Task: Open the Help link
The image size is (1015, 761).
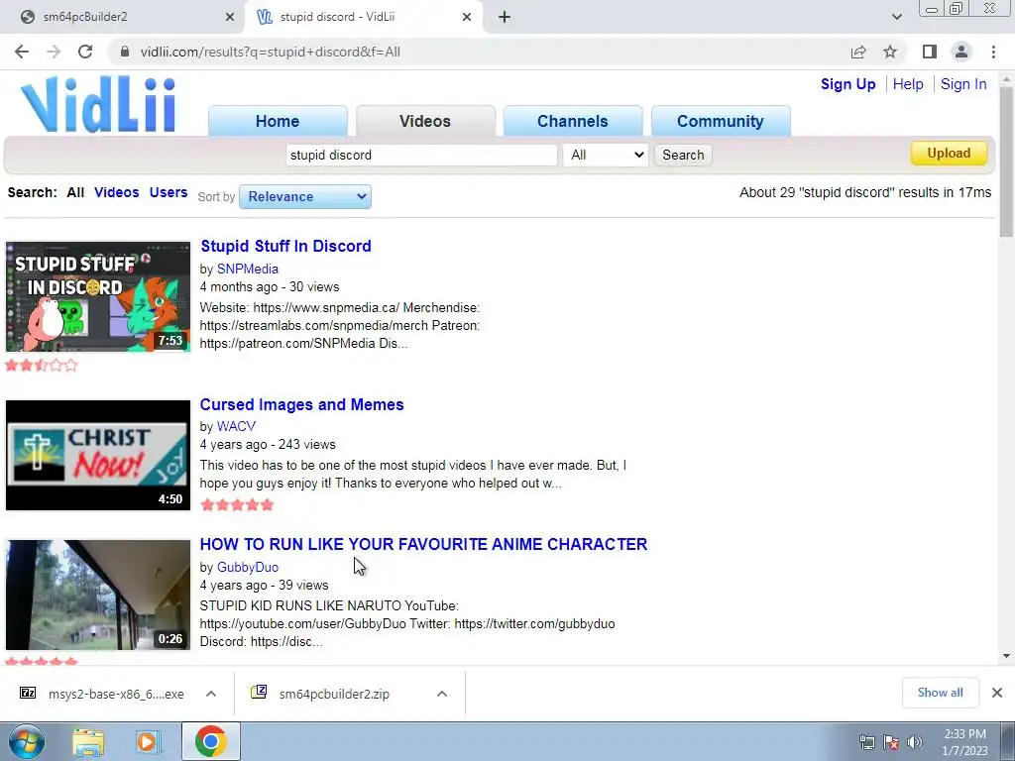Action: [908, 84]
